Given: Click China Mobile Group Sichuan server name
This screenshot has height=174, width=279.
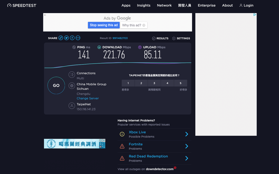Looking at the screenshot, I should coord(91,86).
